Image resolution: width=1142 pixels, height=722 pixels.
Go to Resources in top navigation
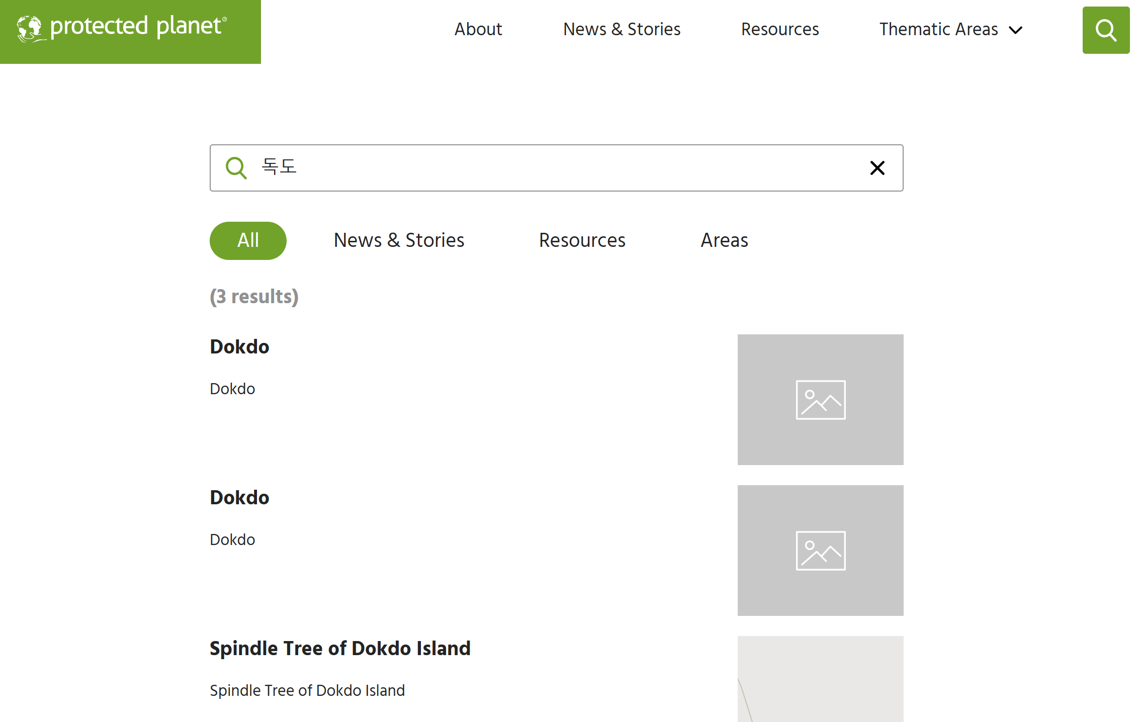pyautogui.click(x=779, y=29)
